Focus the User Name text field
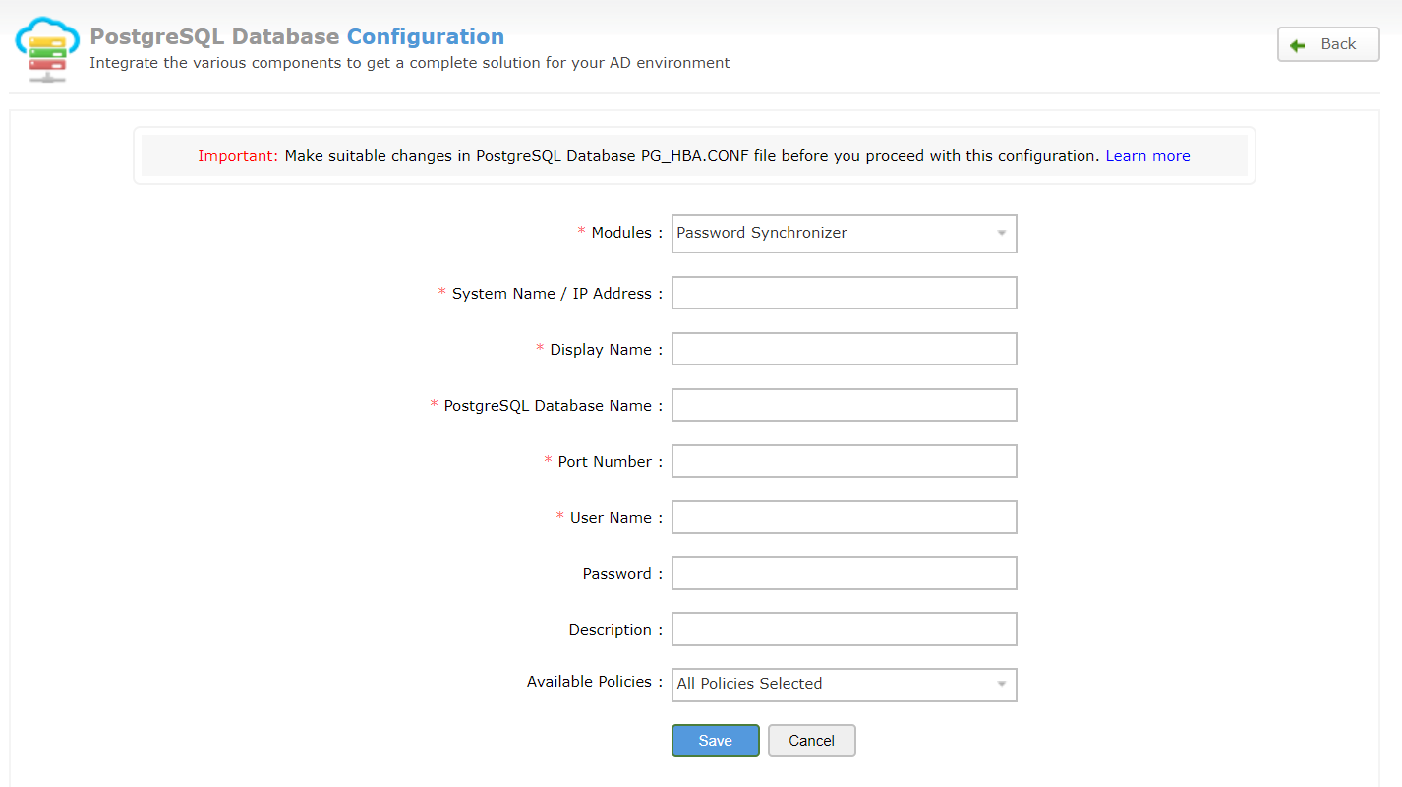This screenshot has width=1402, height=787. [x=844, y=517]
